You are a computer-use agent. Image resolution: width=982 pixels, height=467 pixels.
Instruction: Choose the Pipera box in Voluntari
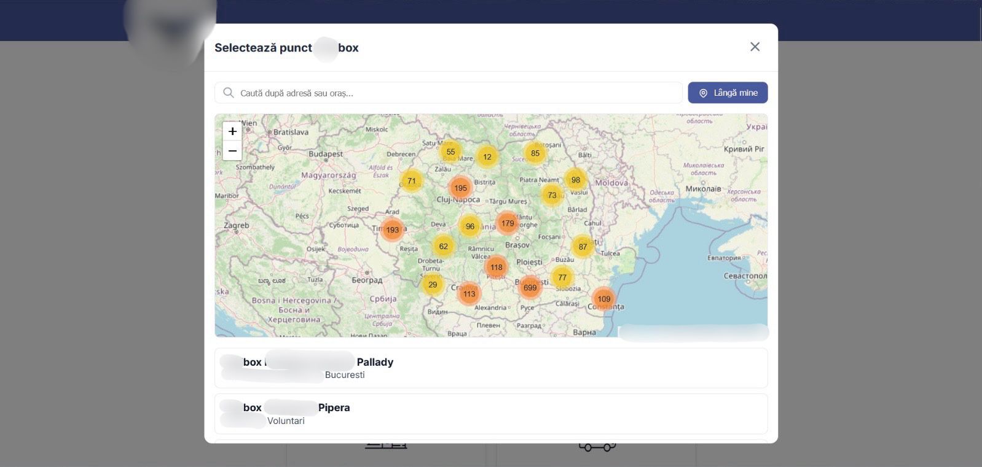click(490, 414)
